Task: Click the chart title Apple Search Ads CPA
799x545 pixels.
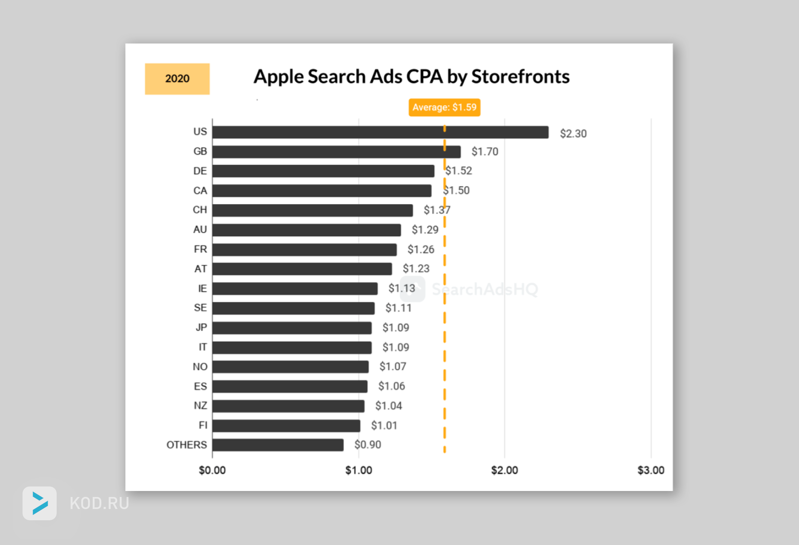Action: pyautogui.click(x=411, y=77)
